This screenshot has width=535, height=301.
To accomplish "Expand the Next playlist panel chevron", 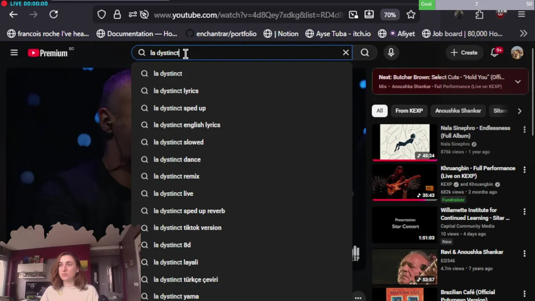I will [518, 82].
